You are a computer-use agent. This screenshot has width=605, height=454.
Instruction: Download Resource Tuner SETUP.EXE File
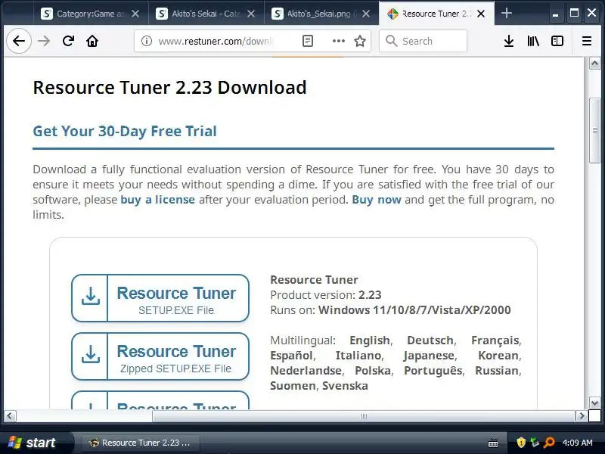160,298
